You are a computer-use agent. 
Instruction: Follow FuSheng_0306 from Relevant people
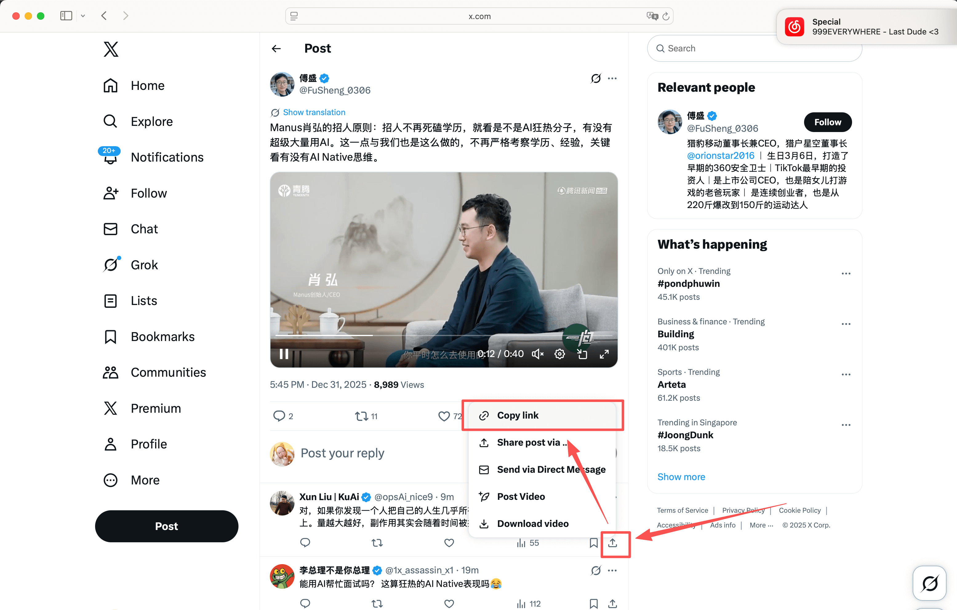click(827, 122)
